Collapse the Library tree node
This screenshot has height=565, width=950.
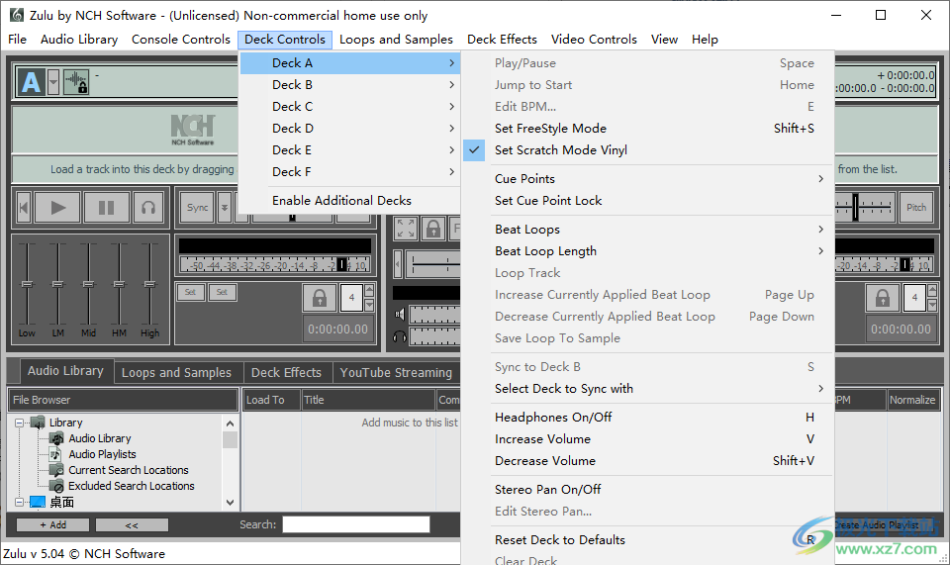pyautogui.click(x=21, y=423)
